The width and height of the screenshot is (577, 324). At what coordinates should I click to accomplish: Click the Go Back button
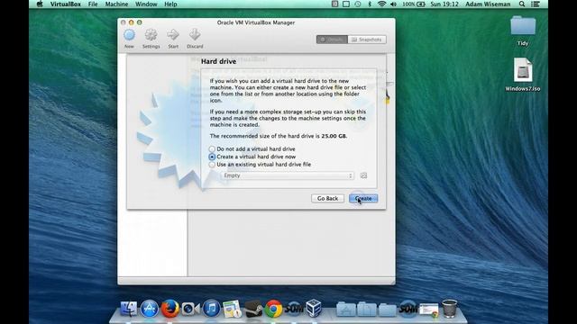pyautogui.click(x=327, y=198)
